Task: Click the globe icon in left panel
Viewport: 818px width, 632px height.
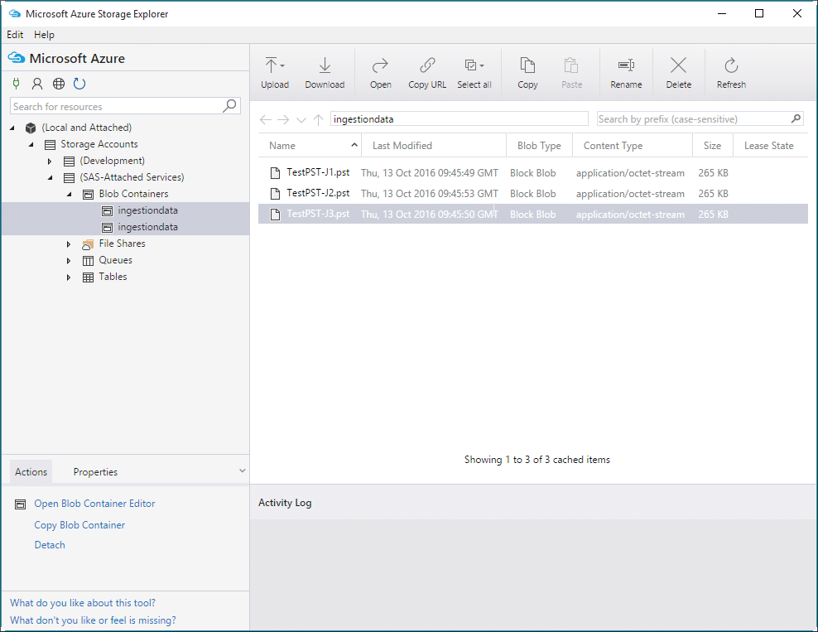Action: (x=59, y=84)
